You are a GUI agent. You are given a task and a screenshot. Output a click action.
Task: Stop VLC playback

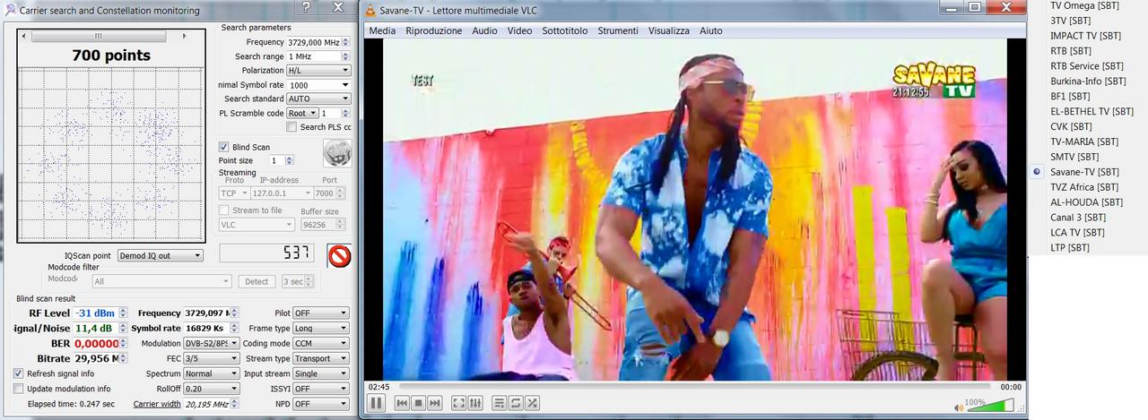pyautogui.click(x=418, y=403)
